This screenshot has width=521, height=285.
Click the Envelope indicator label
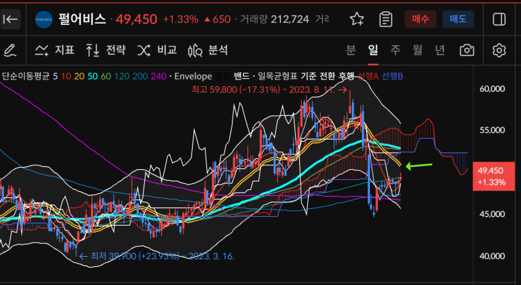[x=193, y=76]
